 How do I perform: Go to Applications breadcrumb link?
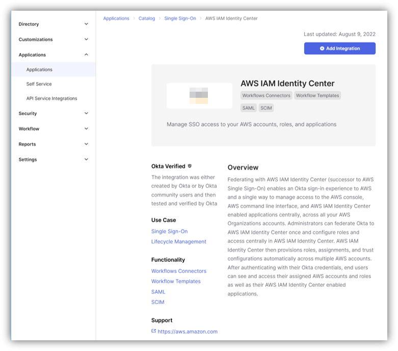[x=116, y=18]
